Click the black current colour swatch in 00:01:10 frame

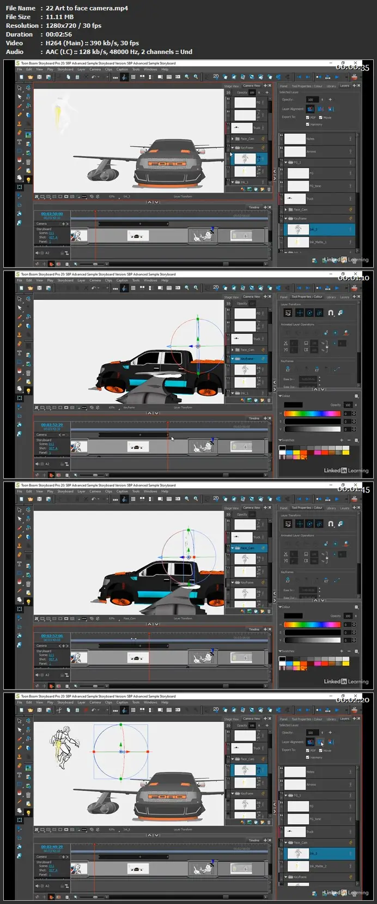click(x=293, y=405)
